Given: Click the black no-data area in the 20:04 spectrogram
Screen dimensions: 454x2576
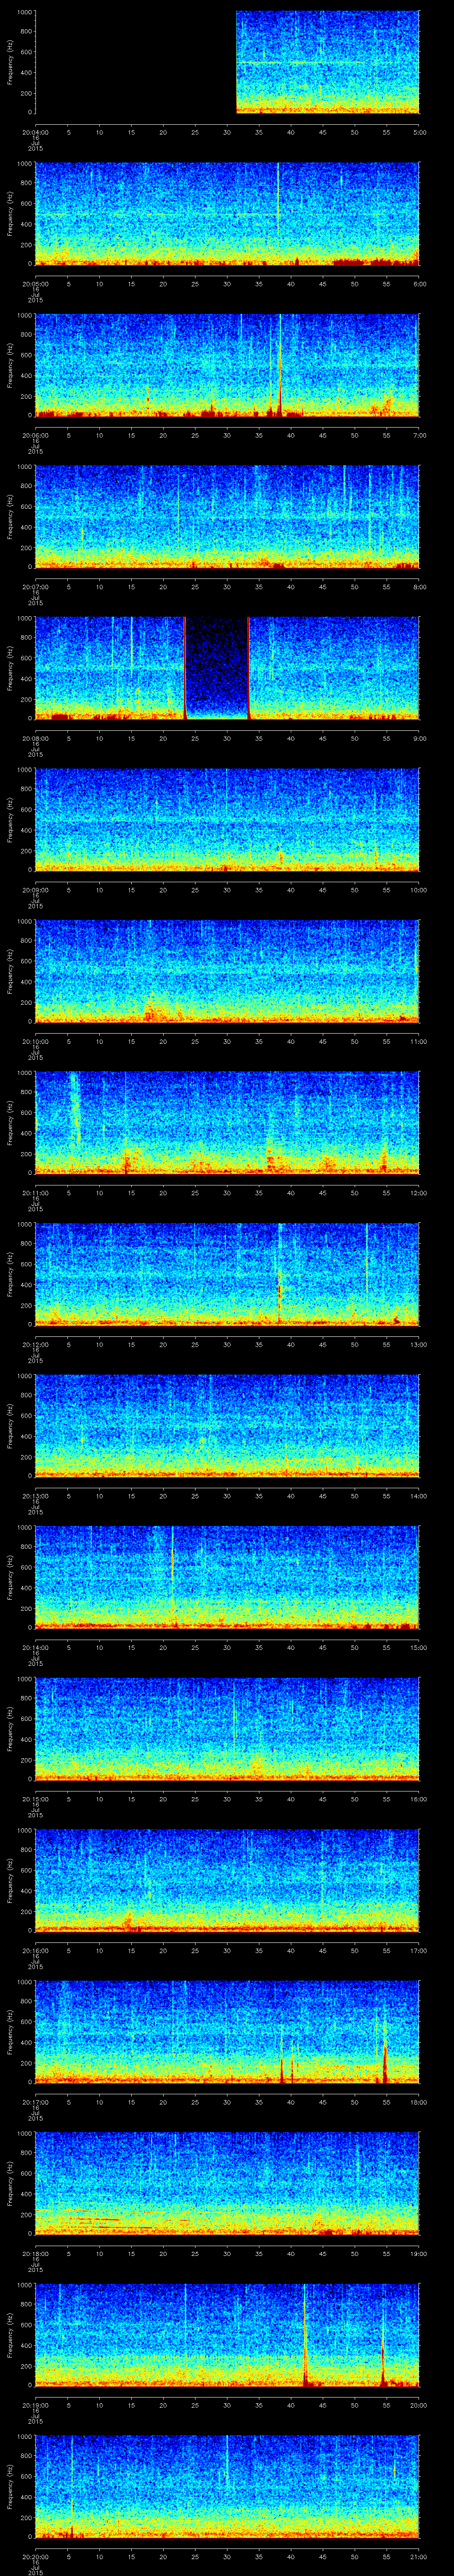Looking at the screenshot, I should [135, 62].
